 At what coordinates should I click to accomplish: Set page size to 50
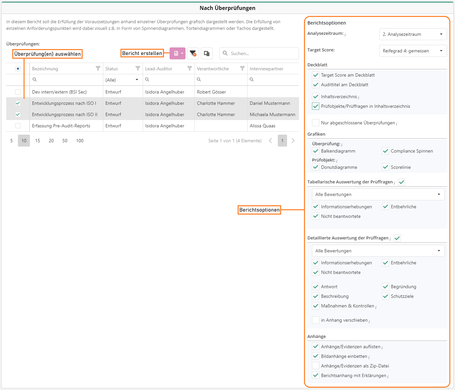click(x=65, y=141)
